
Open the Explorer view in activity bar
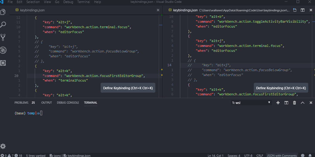point(3,12)
